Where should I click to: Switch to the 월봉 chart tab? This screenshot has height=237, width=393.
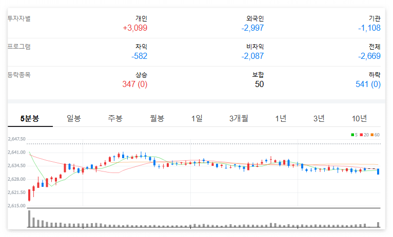tap(157, 118)
